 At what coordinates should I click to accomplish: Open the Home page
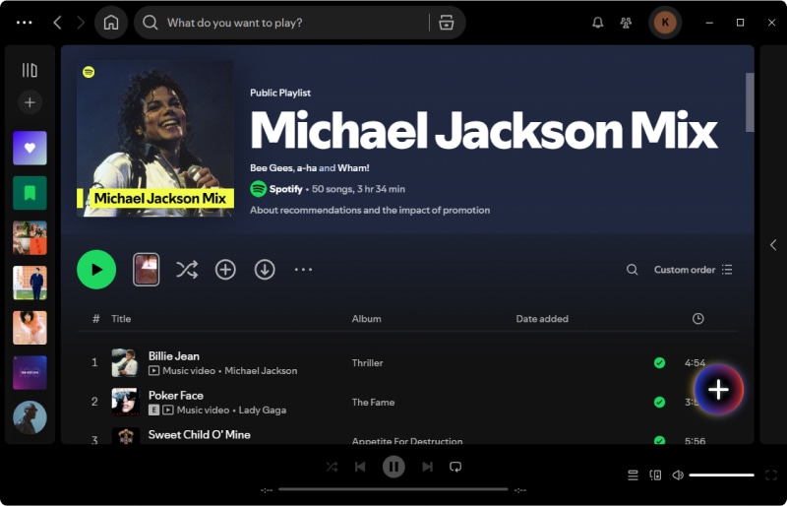click(111, 23)
